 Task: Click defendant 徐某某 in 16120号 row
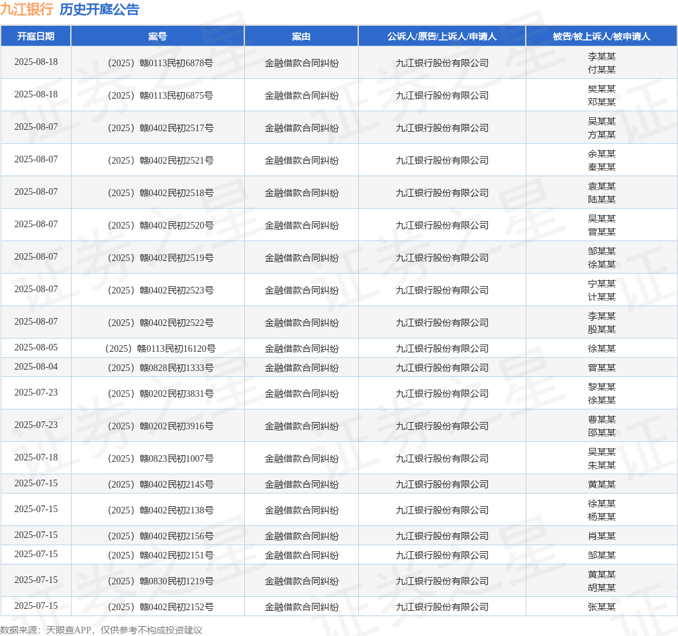coord(601,348)
